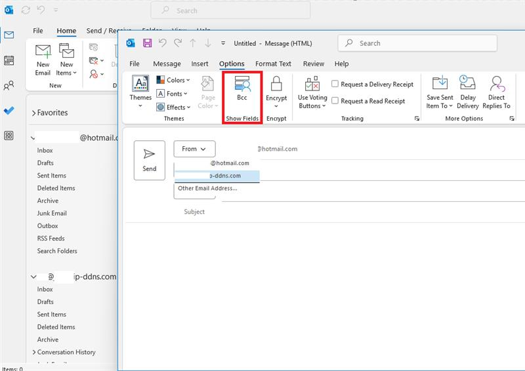Open the RSS Feeds folder

pyautogui.click(x=51, y=238)
